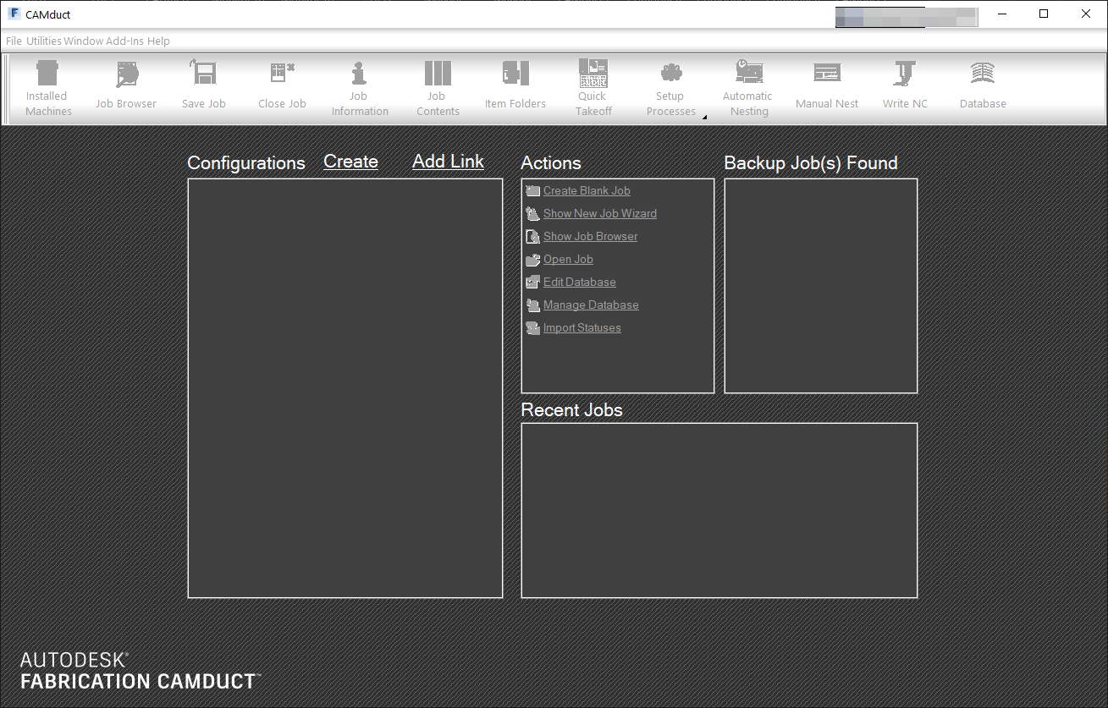This screenshot has width=1108, height=708.
Task: Expand the Setup Processes dropdown arrow
Action: [x=705, y=117]
